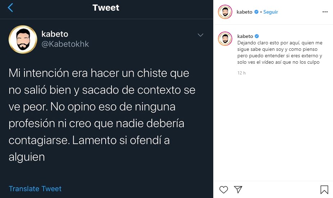Click the Seguir follow button
The height and width of the screenshot is (198, 333).
point(270,12)
